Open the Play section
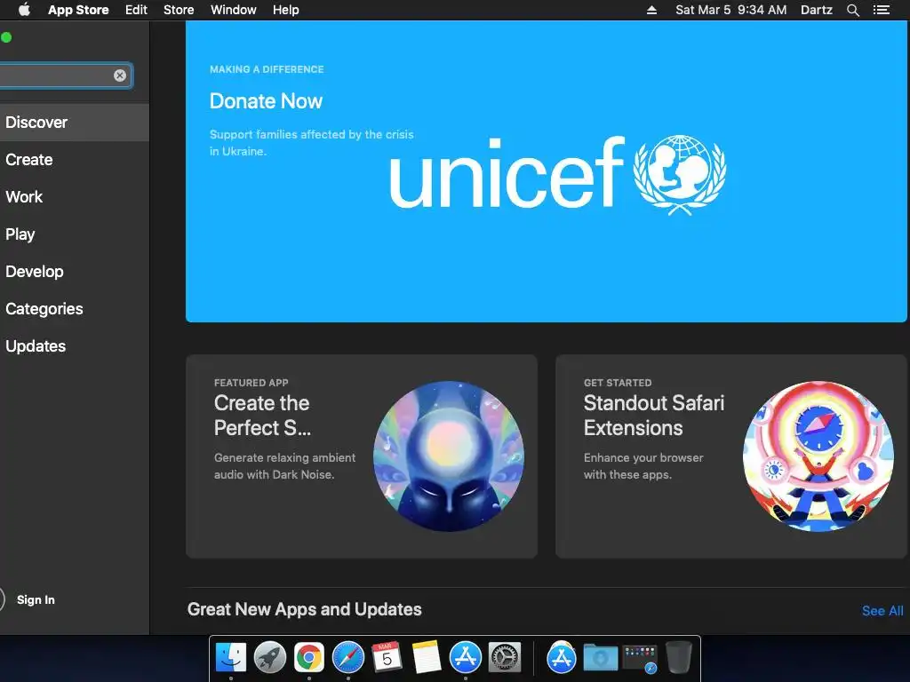This screenshot has height=682, width=910. tap(75, 234)
